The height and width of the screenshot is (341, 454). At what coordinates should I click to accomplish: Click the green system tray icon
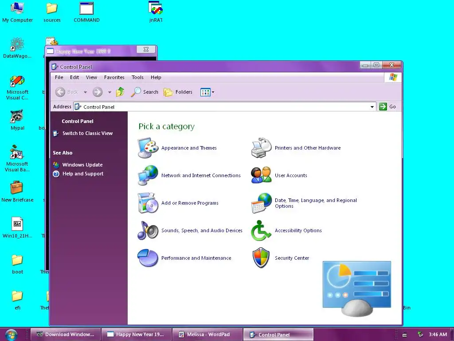pos(420,334)
